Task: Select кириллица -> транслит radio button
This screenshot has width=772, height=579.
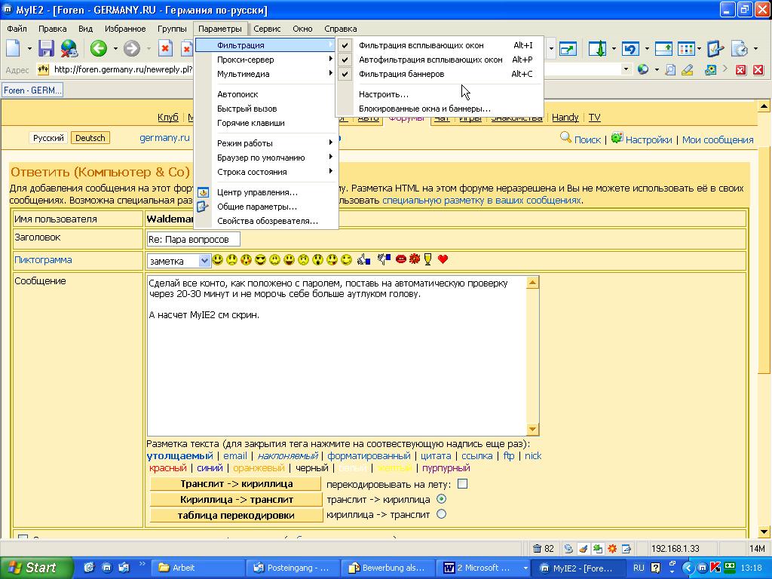Action: (442, 514)
